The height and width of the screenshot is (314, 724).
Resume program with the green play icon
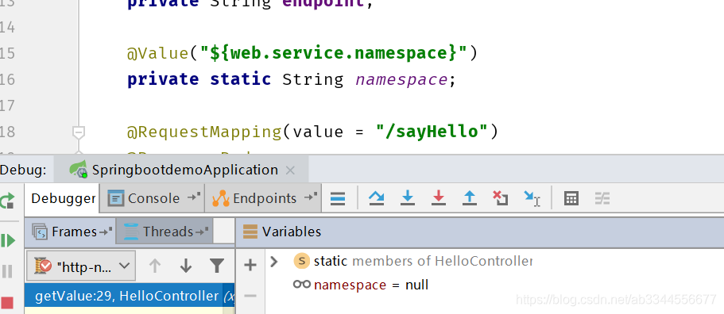tap(7, 240)
